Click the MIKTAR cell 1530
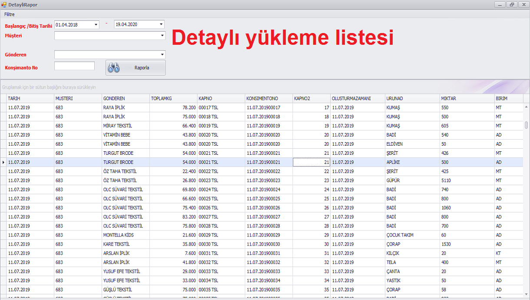 pyautogui.click(x=467, y=244)
